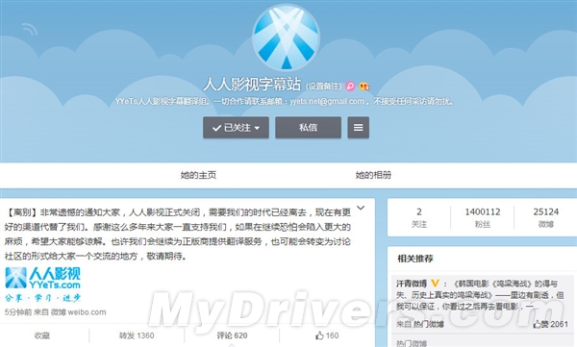This screenshot has width=577, height=347.
Task: Open the 已关注 follow dropdown
Action: pyautogui.click(x=236, y=128)
